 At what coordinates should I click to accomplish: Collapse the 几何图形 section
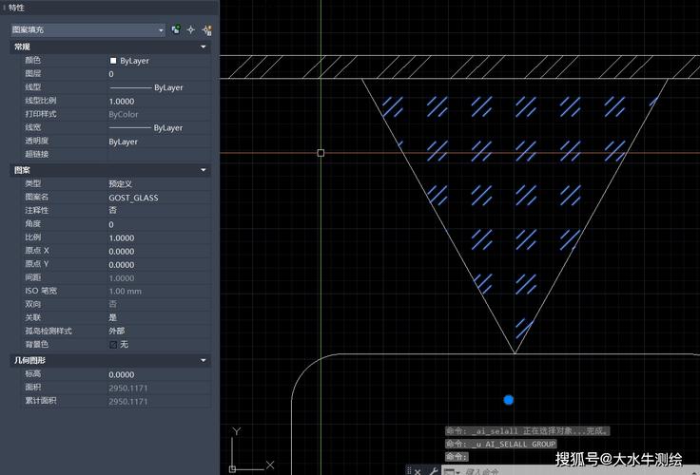[204, 361]
